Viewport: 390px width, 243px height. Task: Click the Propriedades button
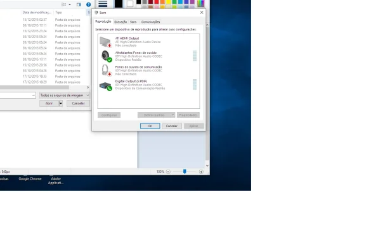[188, 115]
